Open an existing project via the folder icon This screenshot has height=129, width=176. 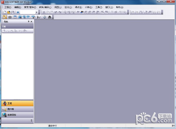[9, 12]
